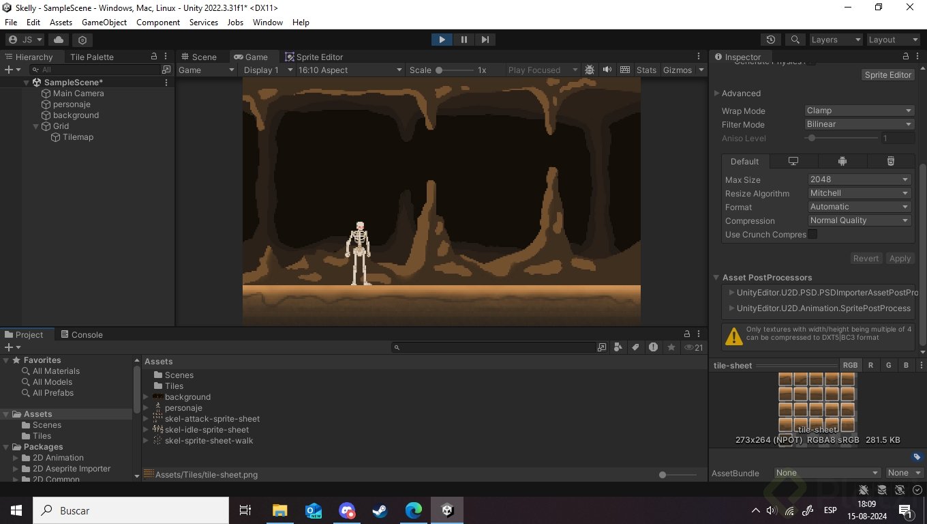
Task: Switch to the Scene tab
Action: pos(199,57)
